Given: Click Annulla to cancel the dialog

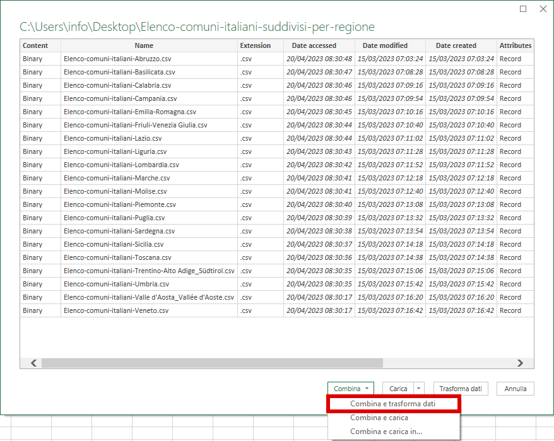Looking at the screenshot, I should (x=515, y=389).
